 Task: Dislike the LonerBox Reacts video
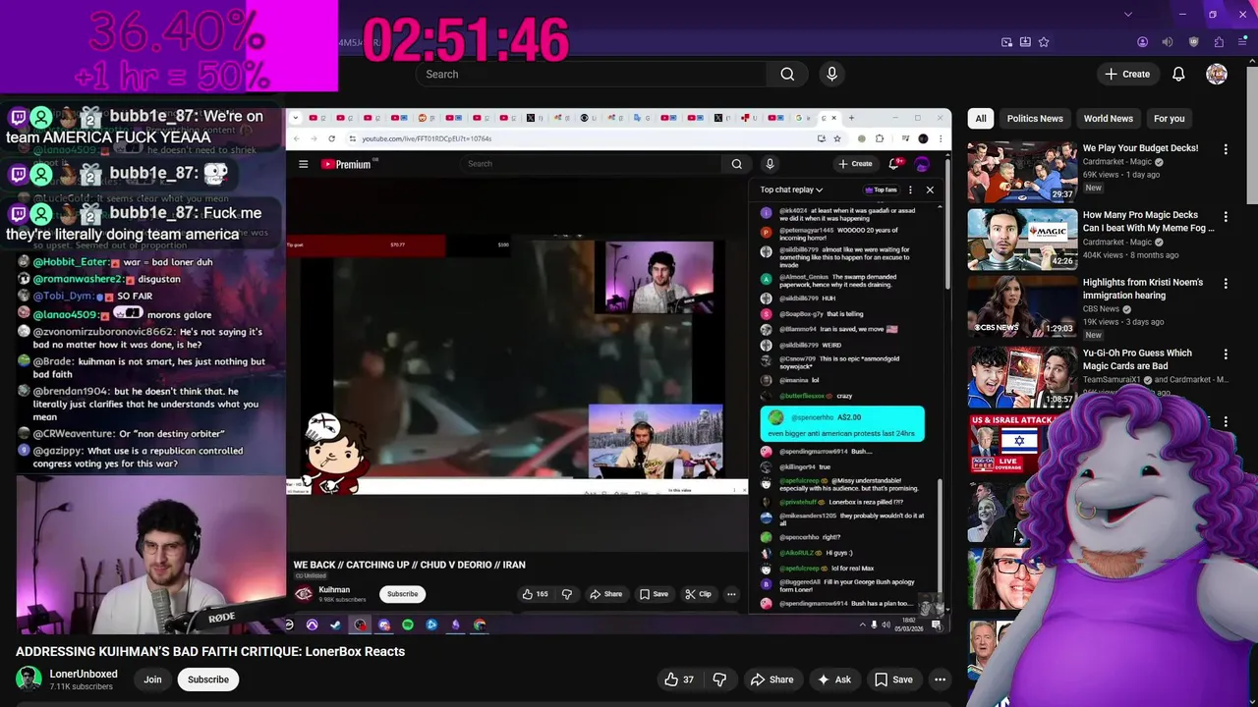pos(719,680)
